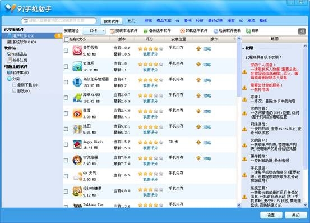Open the hot link 极品飞车
The height and width of the screenshot is (223, 310).
pos(164,21)
